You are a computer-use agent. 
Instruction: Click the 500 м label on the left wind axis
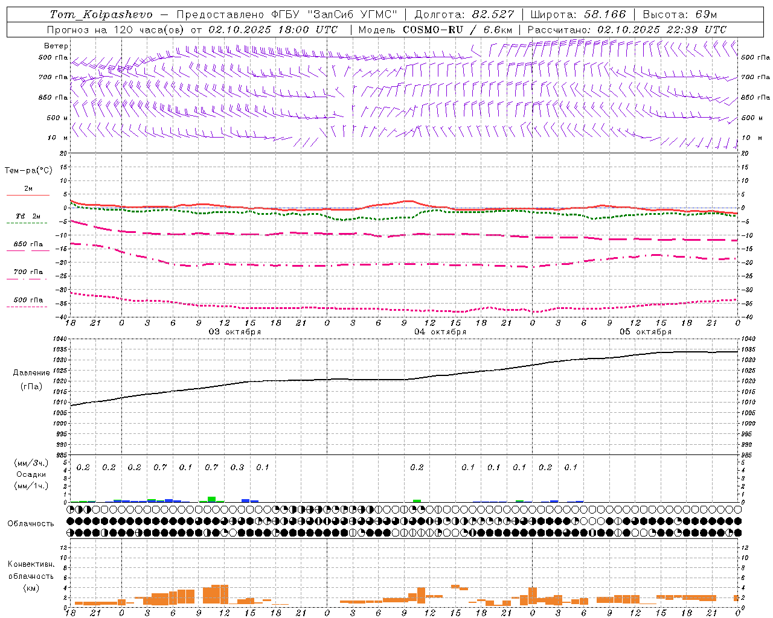tap(57, 118)
